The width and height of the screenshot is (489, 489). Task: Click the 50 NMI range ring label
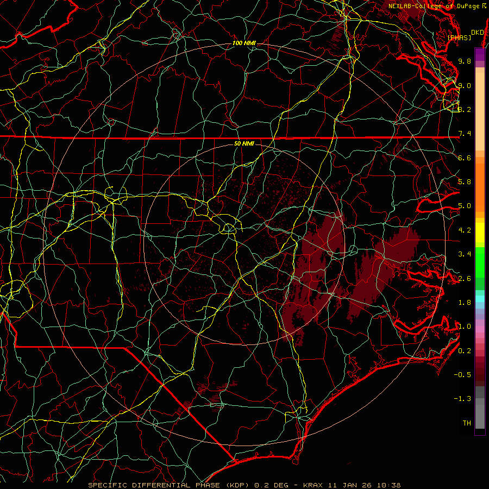tap(244, 143)
